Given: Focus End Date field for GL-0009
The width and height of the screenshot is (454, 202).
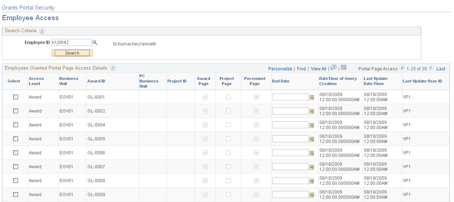Looking at the screenshot, I should point(290,194).
